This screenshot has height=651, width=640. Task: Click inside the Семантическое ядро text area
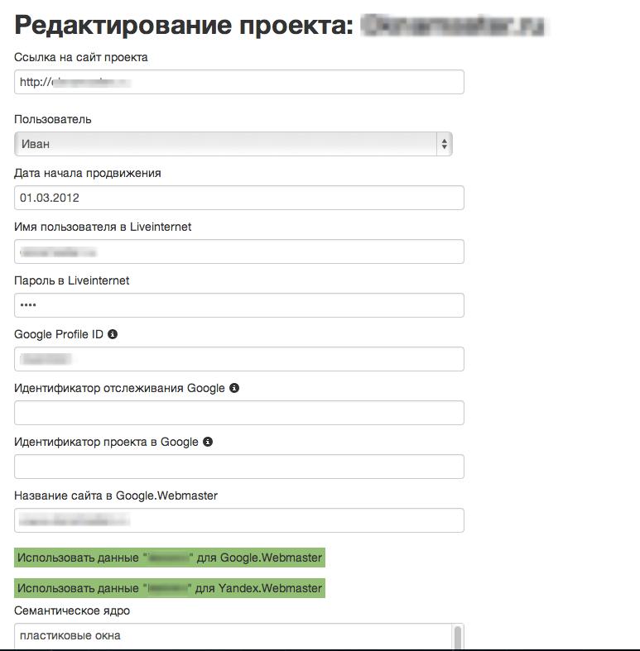(232, 637)
